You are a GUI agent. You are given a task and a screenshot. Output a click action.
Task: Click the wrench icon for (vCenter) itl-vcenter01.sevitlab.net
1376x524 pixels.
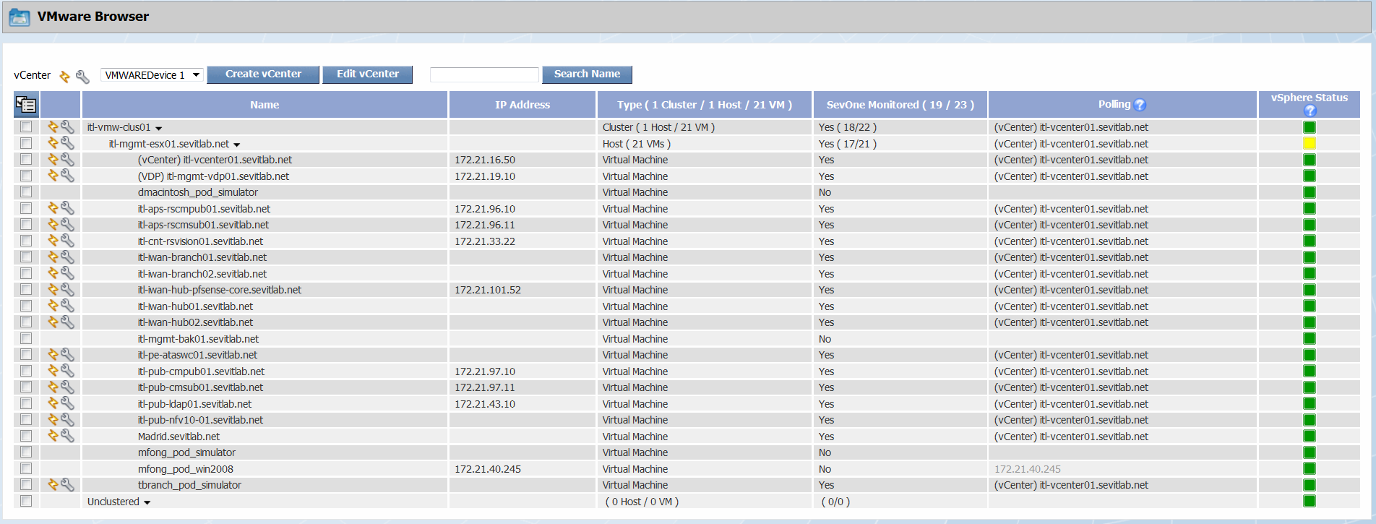click(x=67, y=159)
